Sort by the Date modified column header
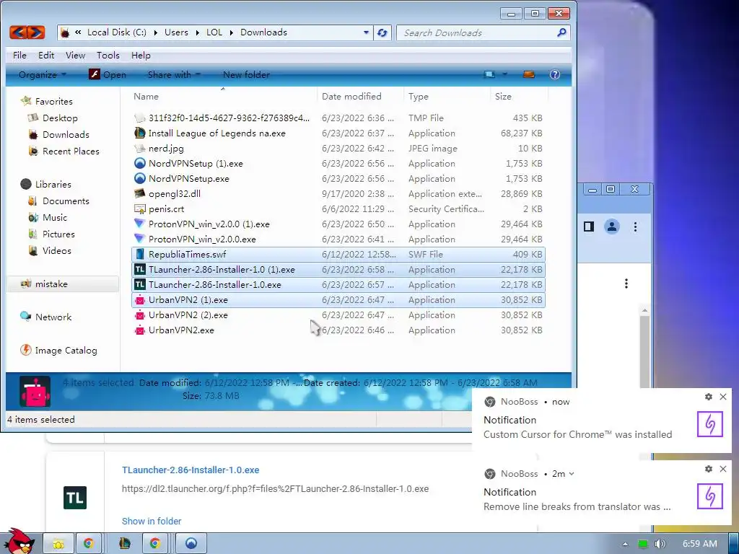The image size is (739, 554). tap(361, 96)
